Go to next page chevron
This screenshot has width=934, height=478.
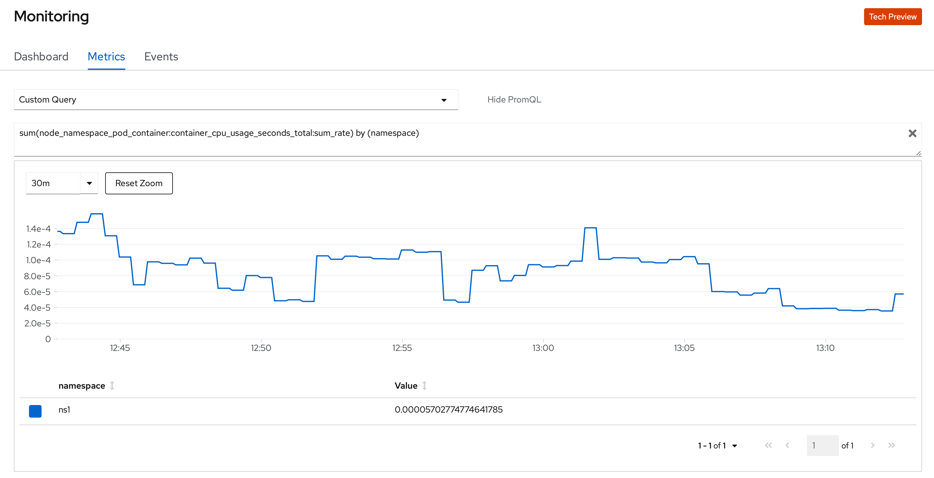coord(873,445)
